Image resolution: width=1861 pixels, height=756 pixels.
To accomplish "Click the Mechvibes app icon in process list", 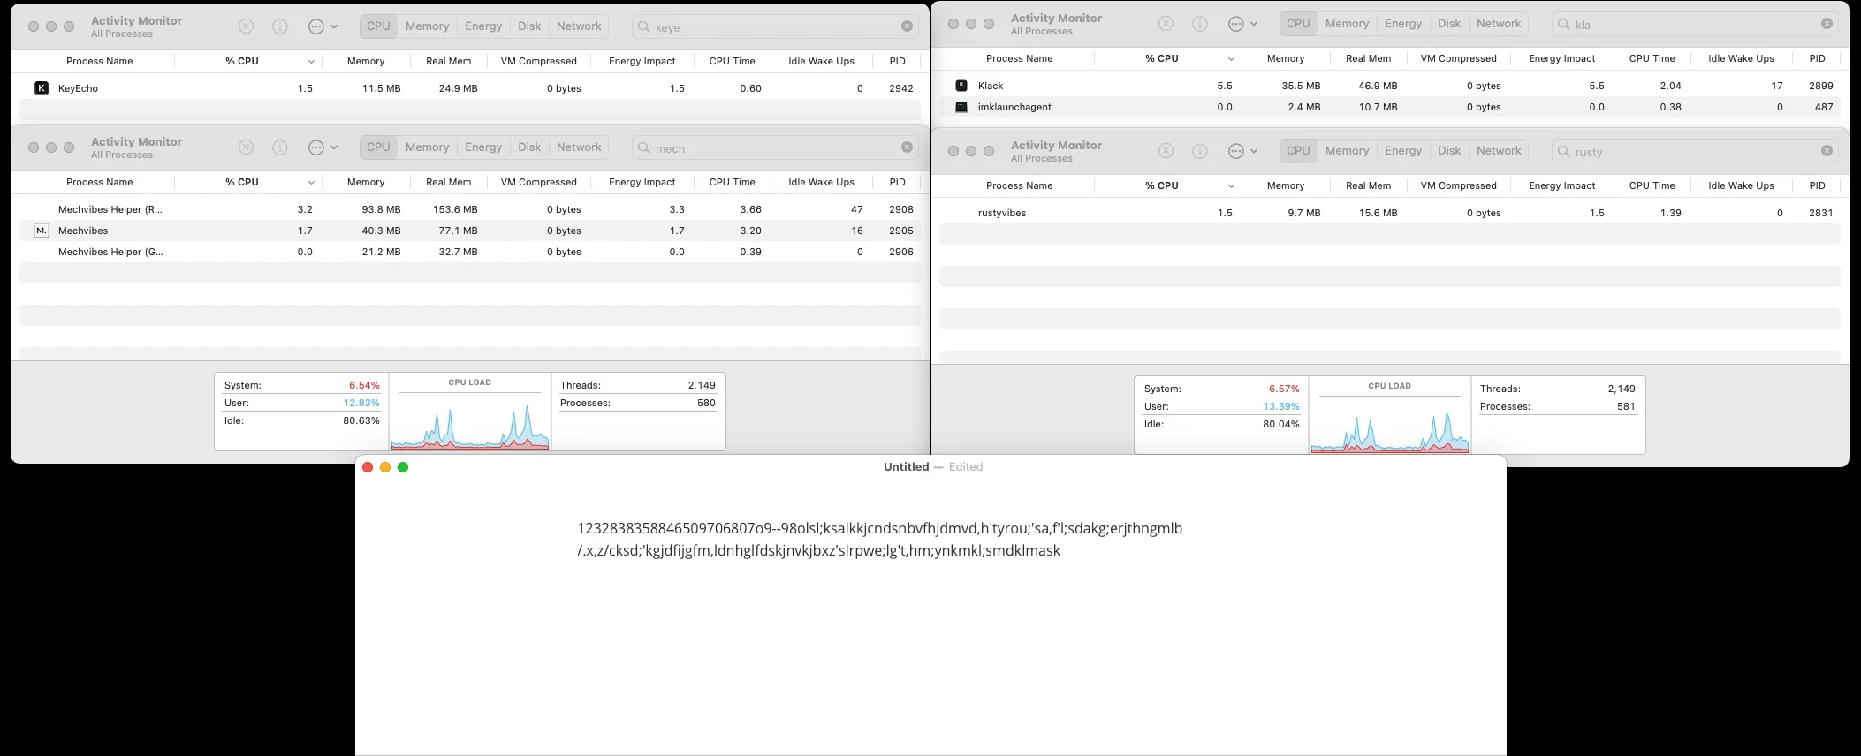I will pyautogui.click(x=42, y=231).
